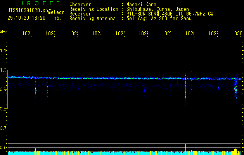Select '5el Yagi Az 280 for Seoul'

coord(160,19)
